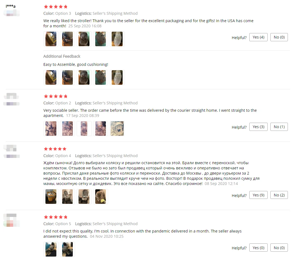Click the reviewer name I***a
This screenshot has width=295, height=262.
pos(10,6)
